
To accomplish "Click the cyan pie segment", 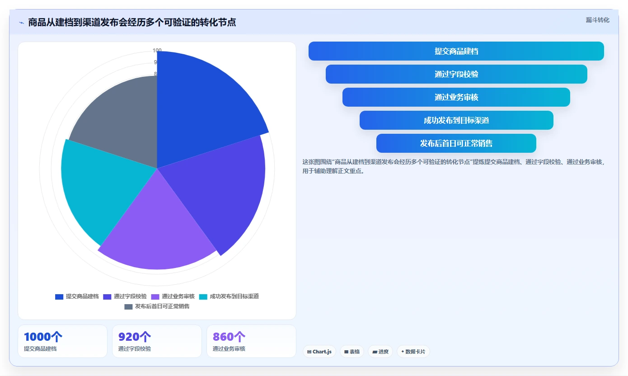I will (x=104, y=185).
